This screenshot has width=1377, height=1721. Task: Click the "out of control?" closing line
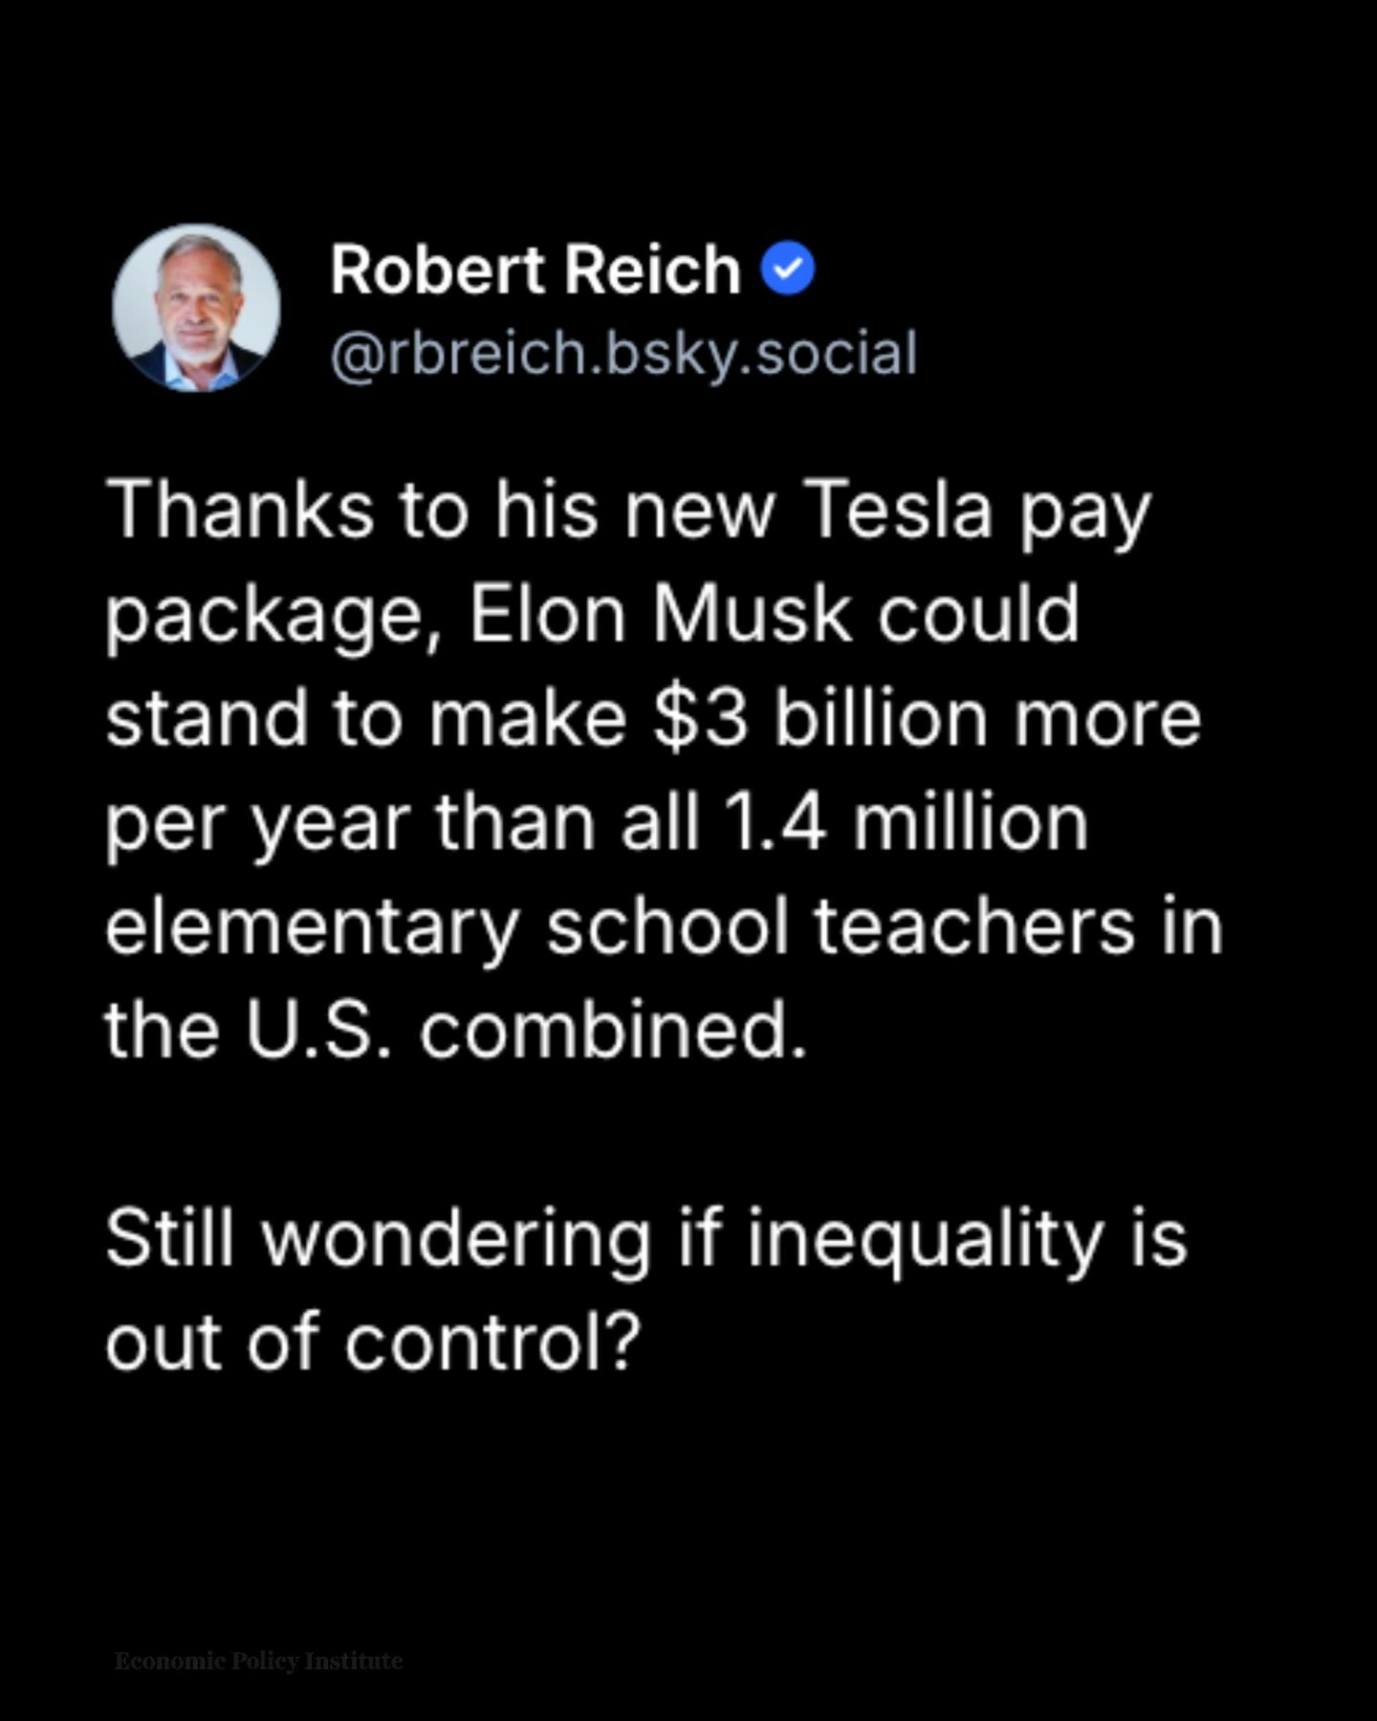pyautogui.click(x=372, y=1343)
